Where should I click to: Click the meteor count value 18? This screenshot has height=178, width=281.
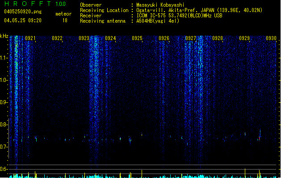(65, 20)
